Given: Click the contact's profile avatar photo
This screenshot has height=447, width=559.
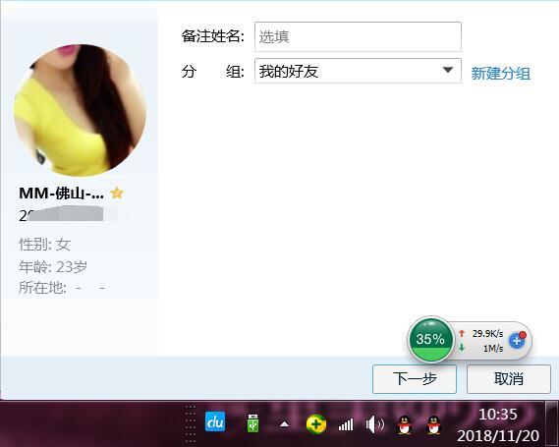Looking at the screenshot, I should (x=80, y=110).
